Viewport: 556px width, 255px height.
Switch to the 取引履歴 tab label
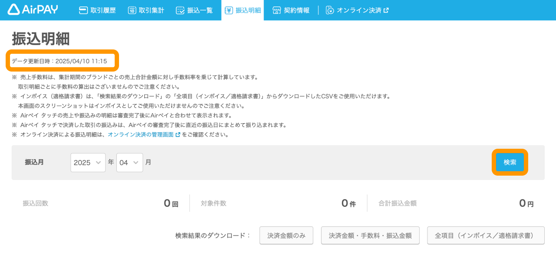(x=103, y=10)
